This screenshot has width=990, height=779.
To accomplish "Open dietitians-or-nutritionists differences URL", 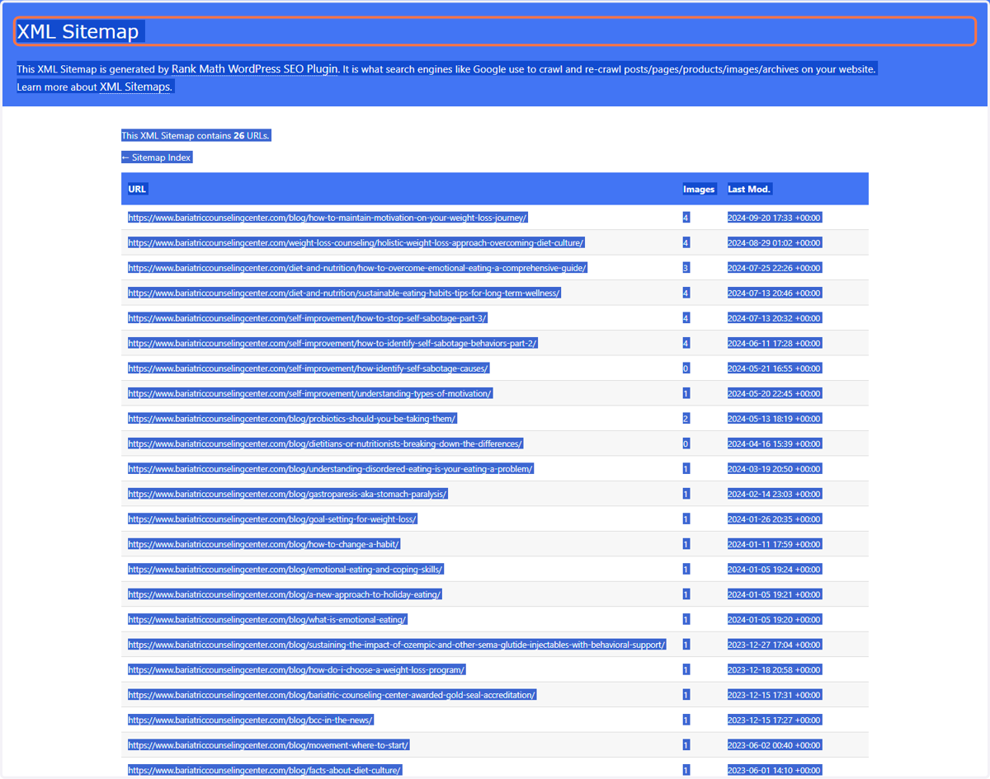I will (x=325, y=443).
